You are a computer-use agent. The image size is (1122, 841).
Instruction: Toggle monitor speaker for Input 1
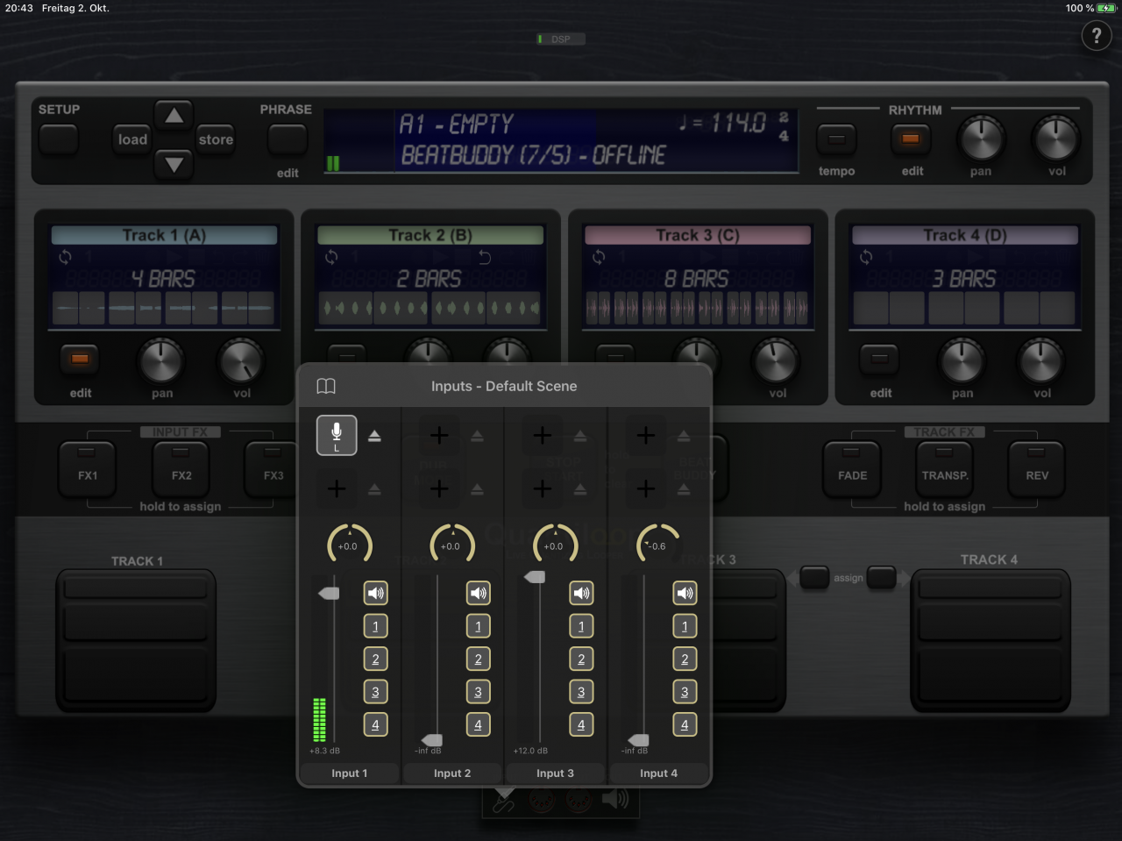[x=375, y=593]
